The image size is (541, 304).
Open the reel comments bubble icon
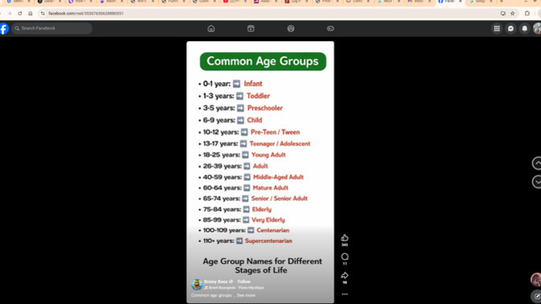coord(345,257)
